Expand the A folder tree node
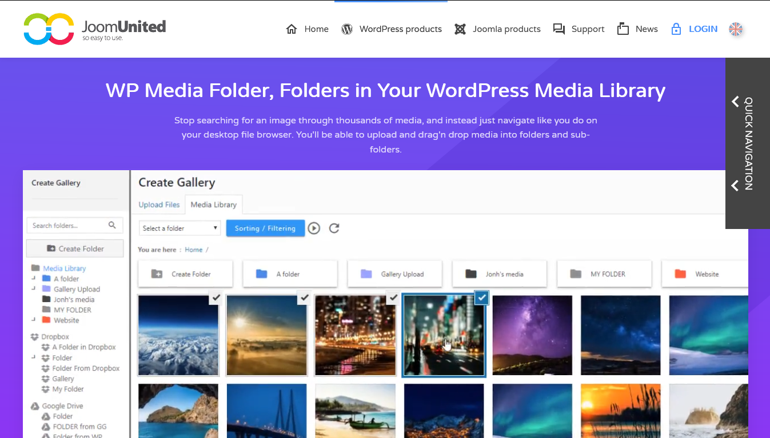This screenshot has height=438, width=770. (x=34, y=278)
